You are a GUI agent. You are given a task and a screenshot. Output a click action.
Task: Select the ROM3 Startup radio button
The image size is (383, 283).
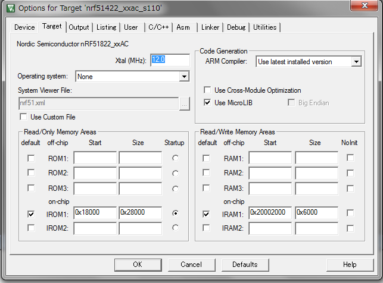tap(175, 188)
